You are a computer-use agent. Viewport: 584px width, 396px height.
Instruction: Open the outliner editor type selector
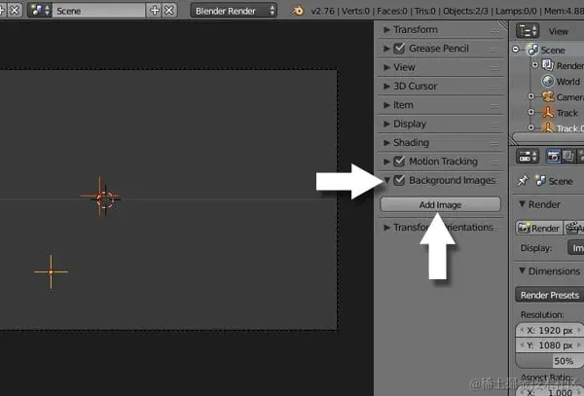pyautogui.click(x=527, y=31)
